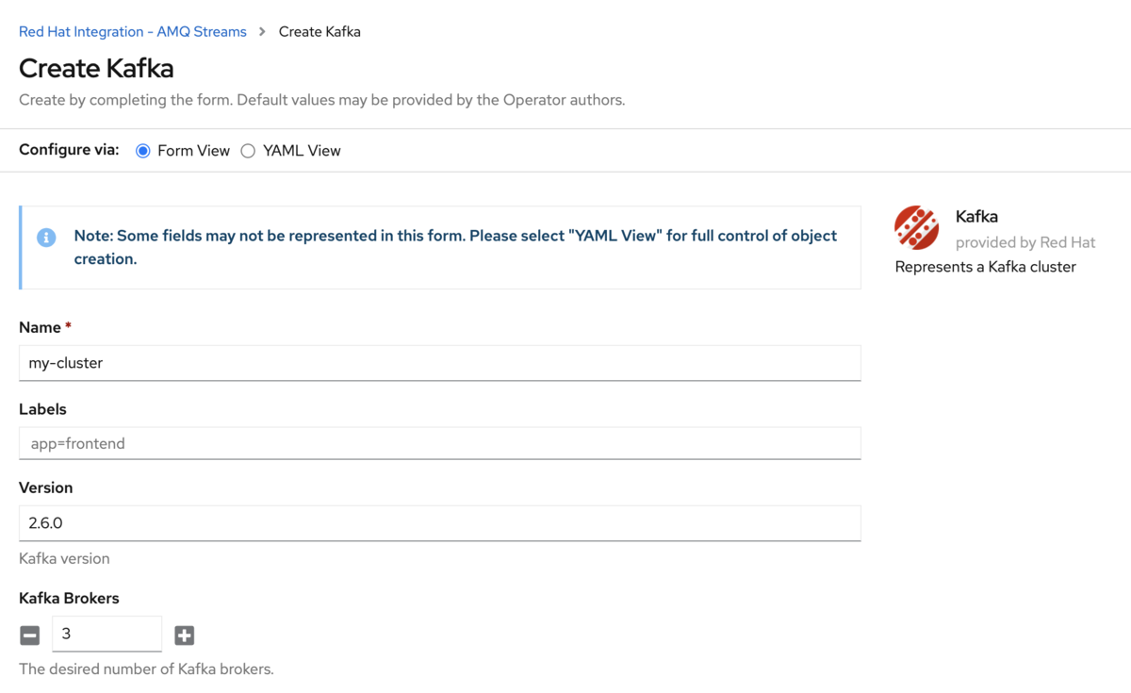Screen dimensions: 1131x693
Task: Click the Labels input field
Action: coord(439,443)
